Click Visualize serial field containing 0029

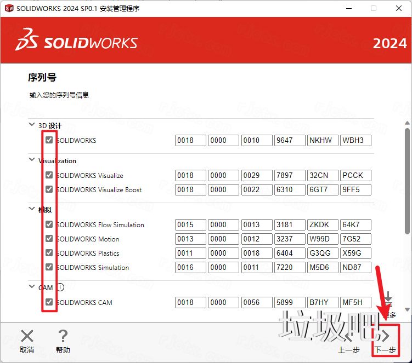(257, 175)
